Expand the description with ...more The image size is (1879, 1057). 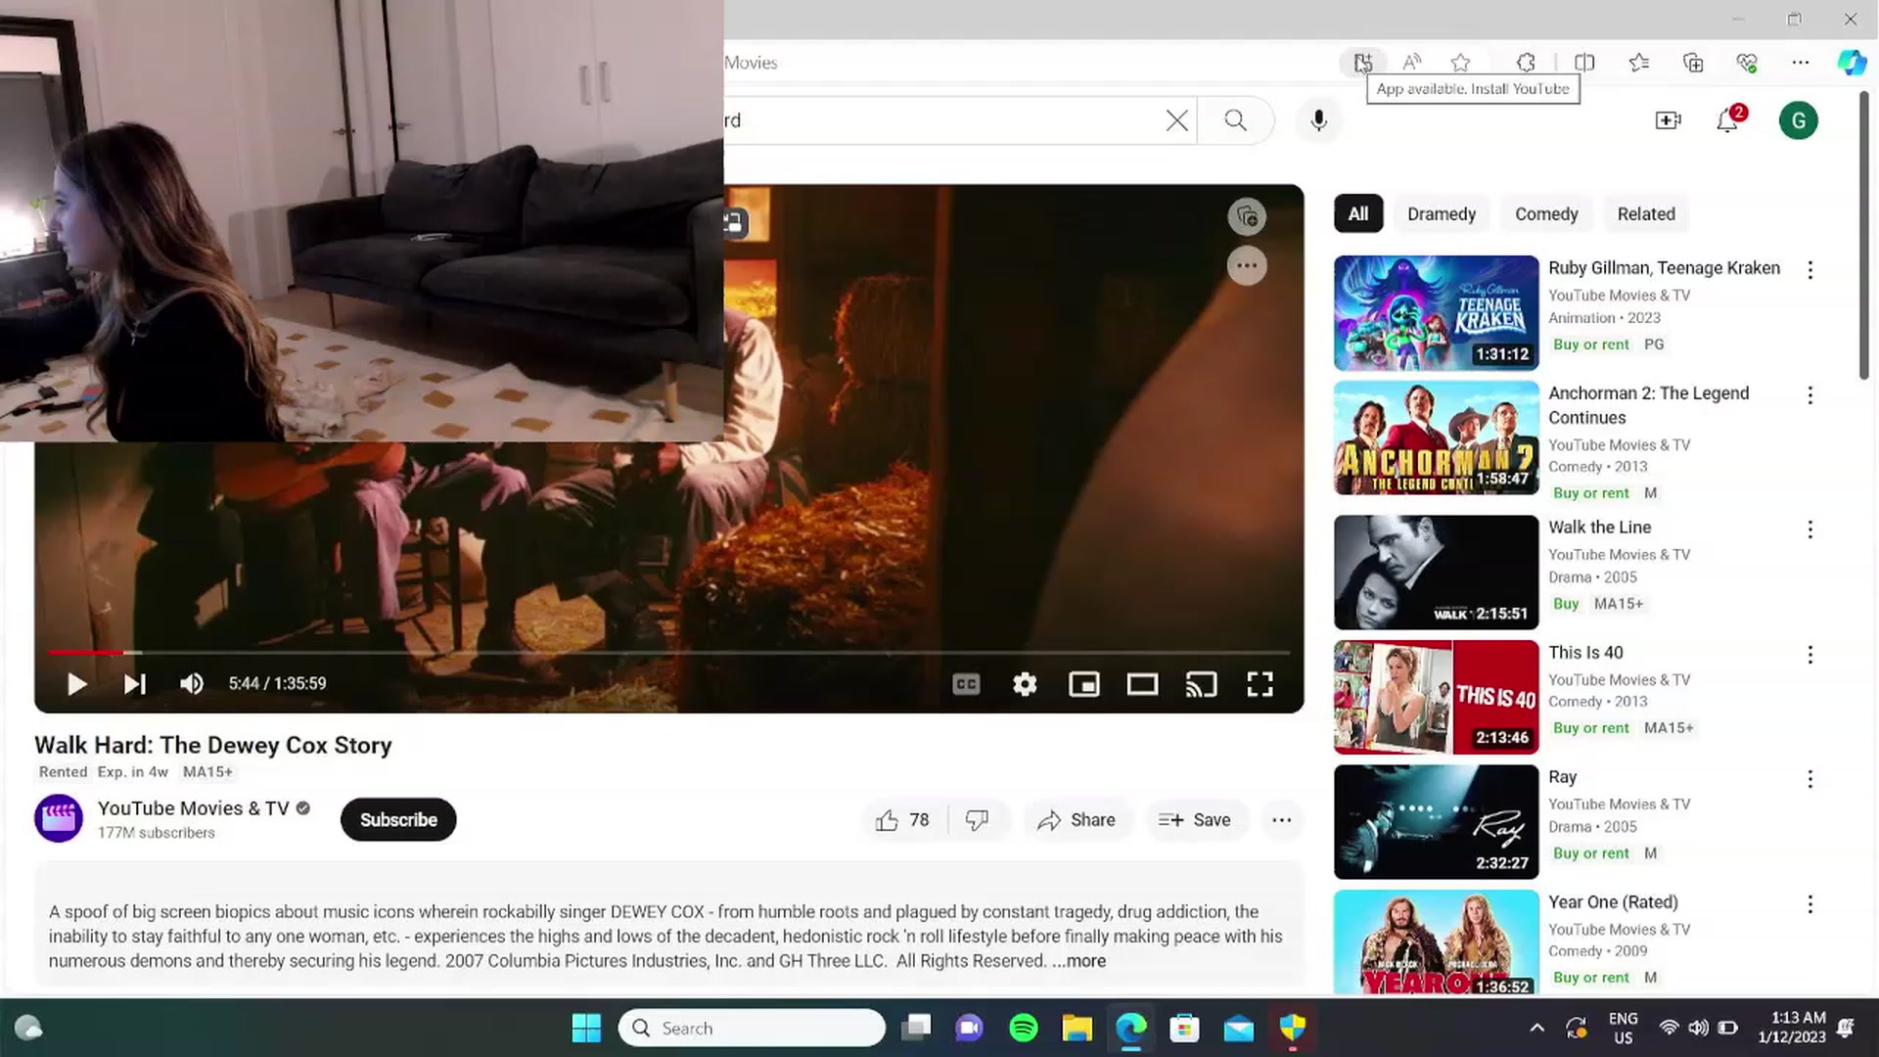pos(1078,961)
